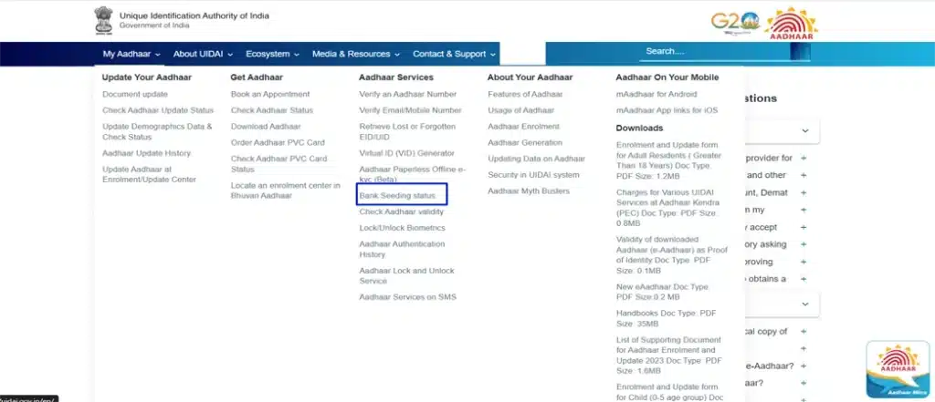The image size is (935, 402).
Task: Download Validity of downloaded Aadhaar document
Action: [672, 255]
